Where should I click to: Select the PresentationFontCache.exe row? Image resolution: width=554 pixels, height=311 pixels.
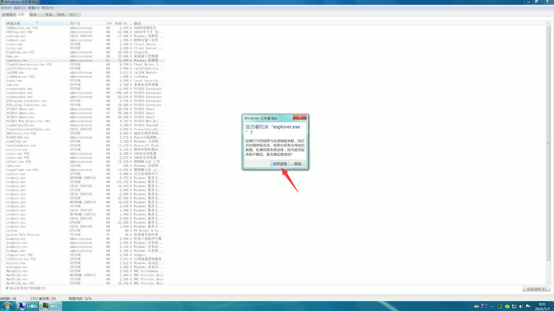click(85, 129)
